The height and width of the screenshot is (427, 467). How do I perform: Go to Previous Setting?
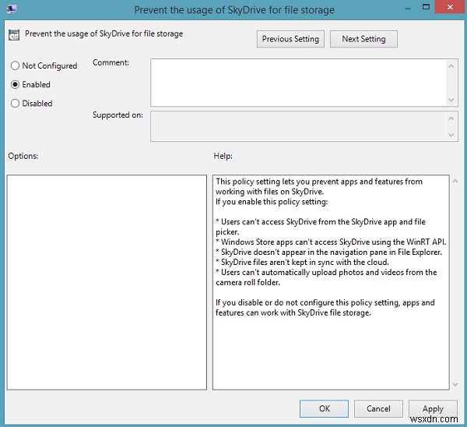pos(290,39)
